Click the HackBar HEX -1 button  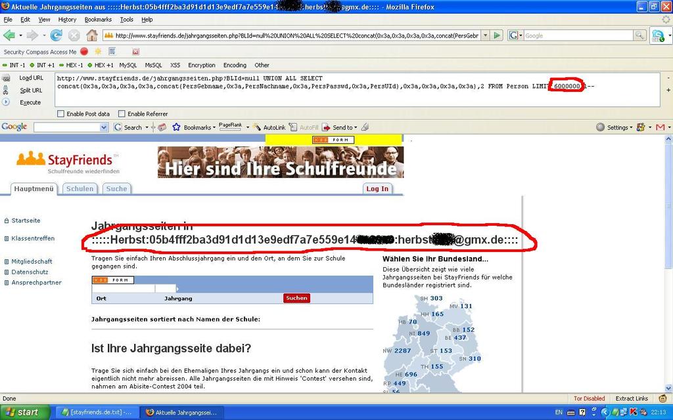(x=72, y=65)
